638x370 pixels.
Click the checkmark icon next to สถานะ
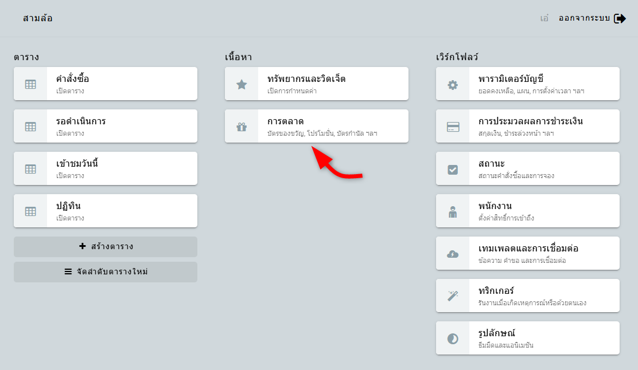[453, 169]
